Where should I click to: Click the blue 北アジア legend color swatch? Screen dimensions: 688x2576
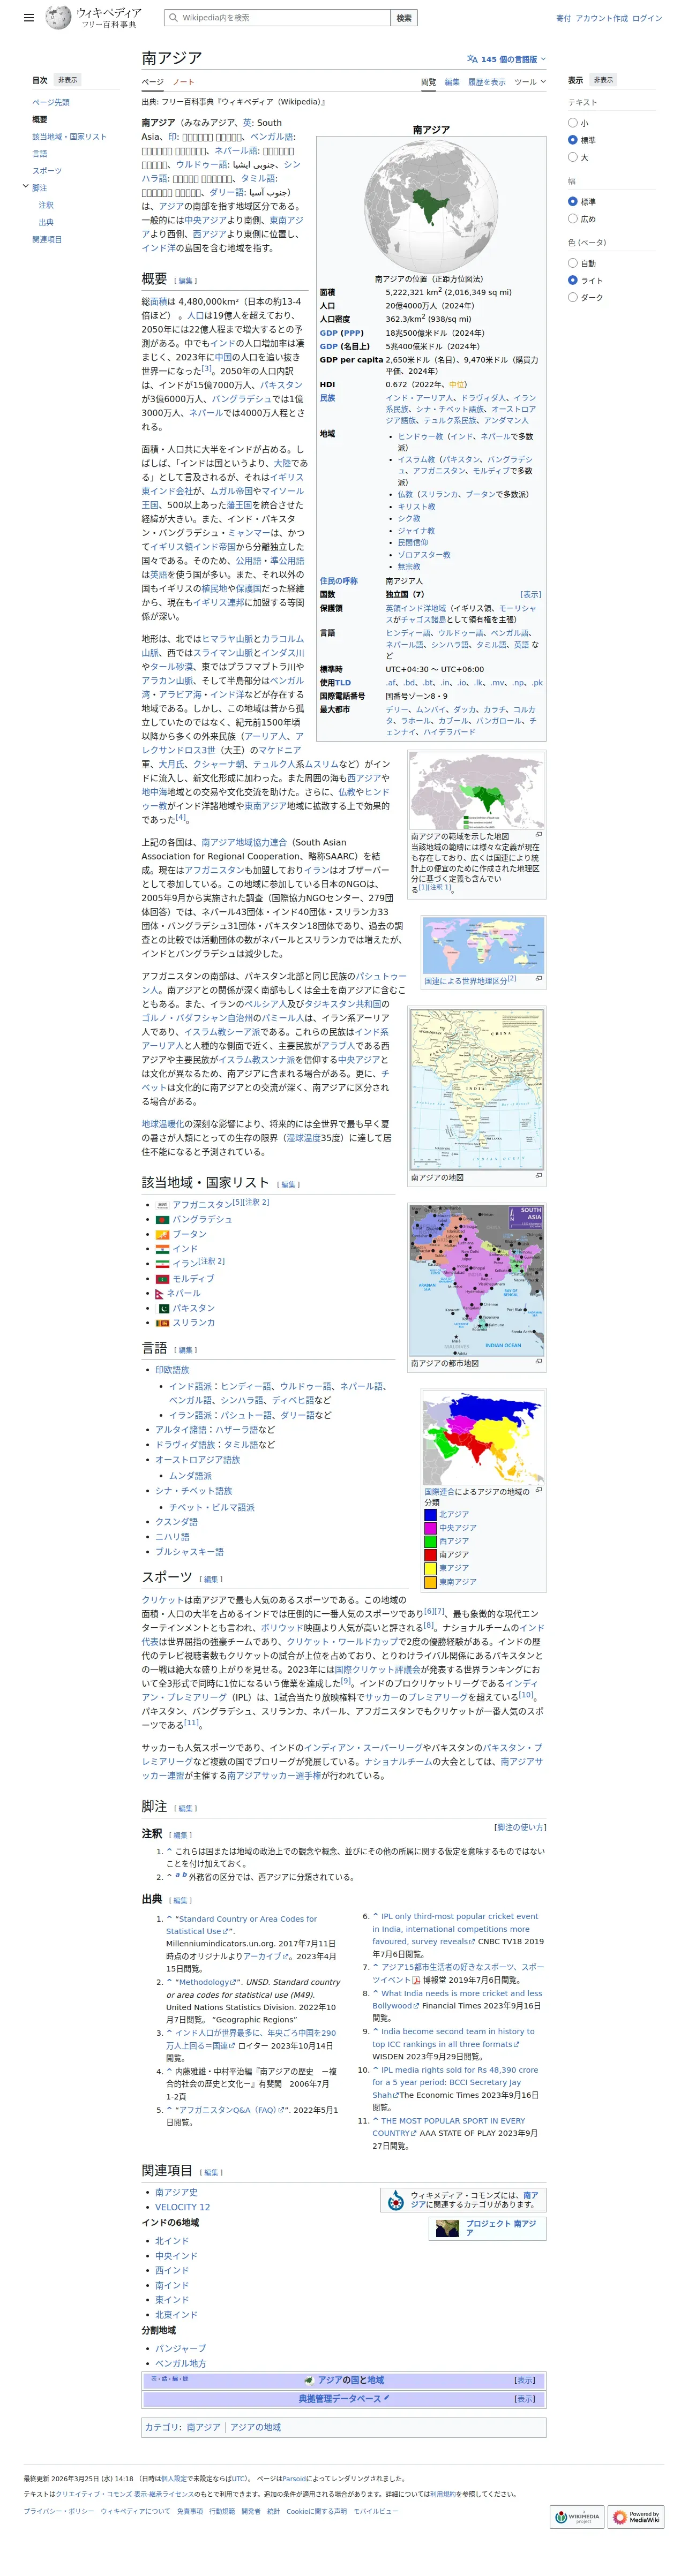430,1515
